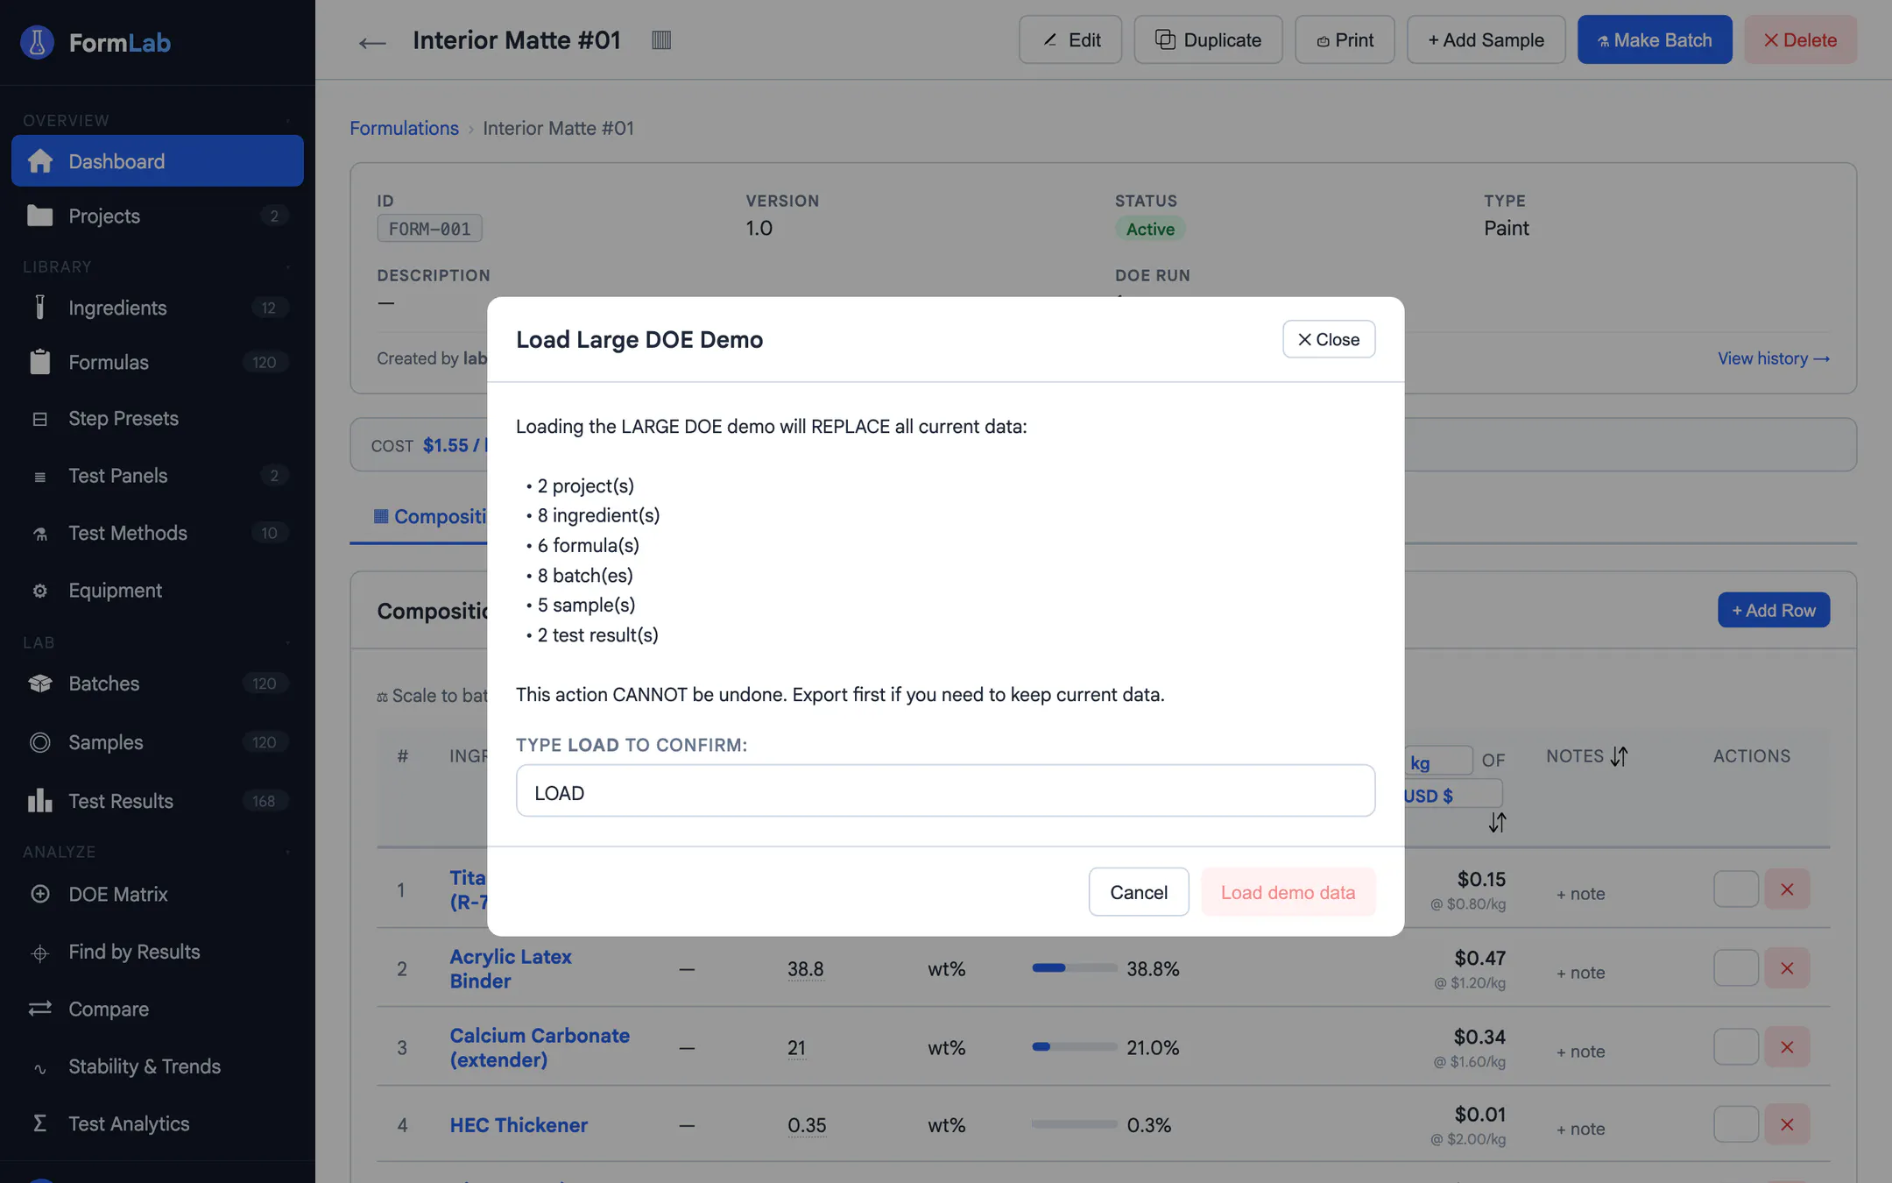Open Batches in the sidebar
The width and height of the screenshot is (1892, 1183).
158,684
